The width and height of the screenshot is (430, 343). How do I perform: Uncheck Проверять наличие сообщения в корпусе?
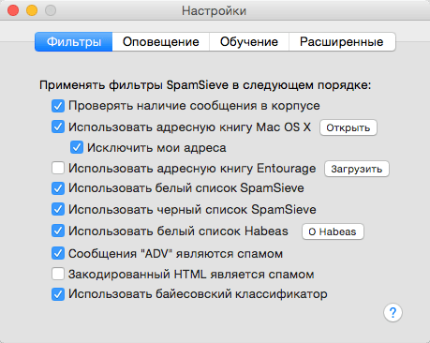pyautogui.click(x=58, y=106)
